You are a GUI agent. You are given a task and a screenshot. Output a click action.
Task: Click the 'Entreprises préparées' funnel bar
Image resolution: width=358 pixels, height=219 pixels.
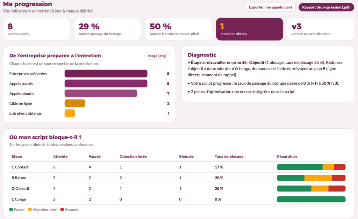coord(106,74)
